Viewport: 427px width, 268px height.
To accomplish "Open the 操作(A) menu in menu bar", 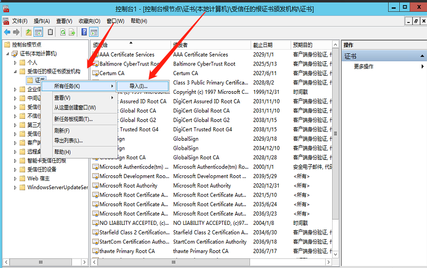I will 42,21.
